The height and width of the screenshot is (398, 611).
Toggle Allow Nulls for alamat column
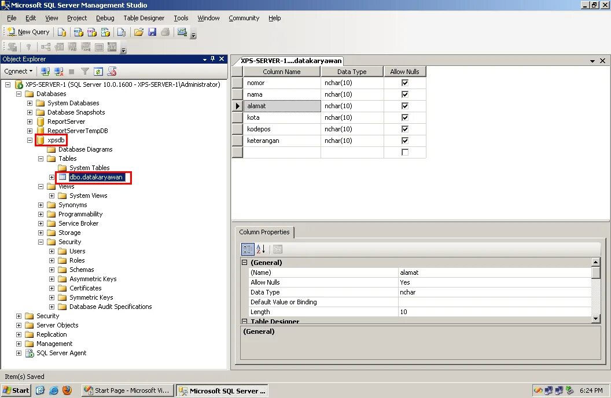[405, 106]
